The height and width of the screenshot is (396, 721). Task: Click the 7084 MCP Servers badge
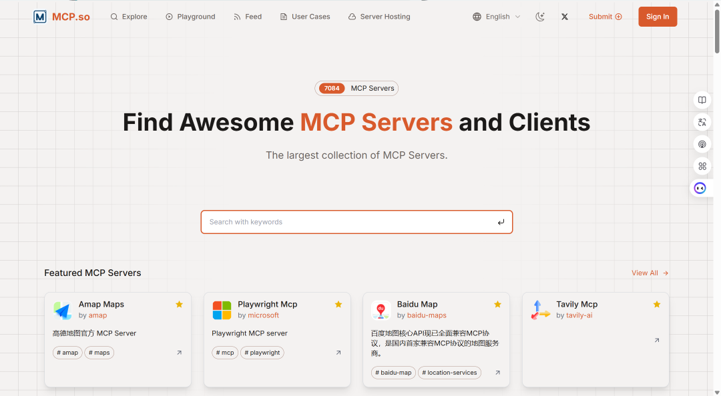[x=356, y=88]
